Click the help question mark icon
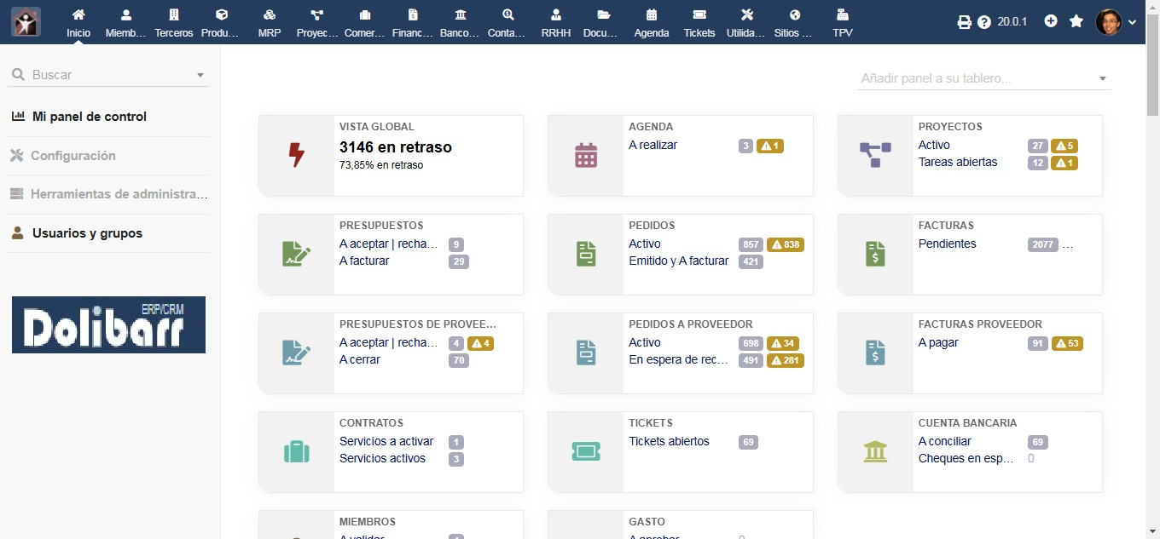The height and width of the screenshot is (539, 1160). 984,22
